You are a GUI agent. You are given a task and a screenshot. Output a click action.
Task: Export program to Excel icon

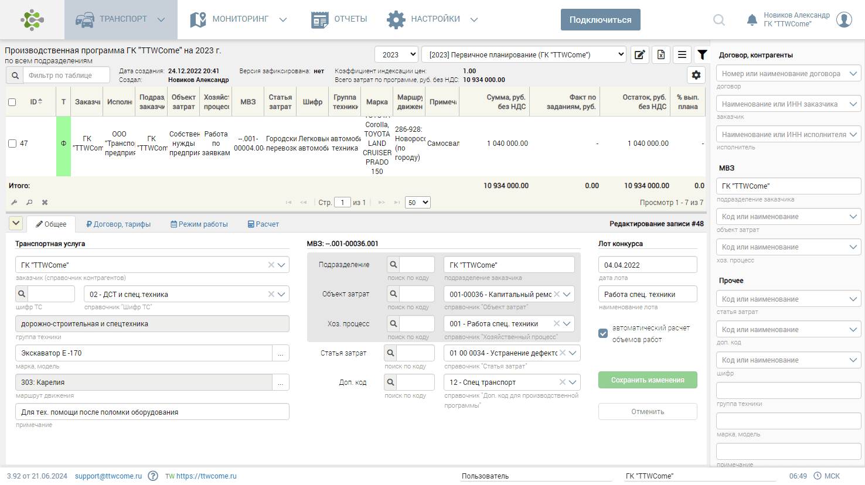pyautogui.click(x=661, y=54)
